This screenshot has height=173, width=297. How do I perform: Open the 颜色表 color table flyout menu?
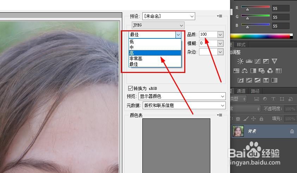(219, 115)
